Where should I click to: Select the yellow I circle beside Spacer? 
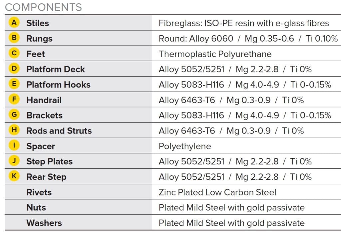click(x=14, y=145)
